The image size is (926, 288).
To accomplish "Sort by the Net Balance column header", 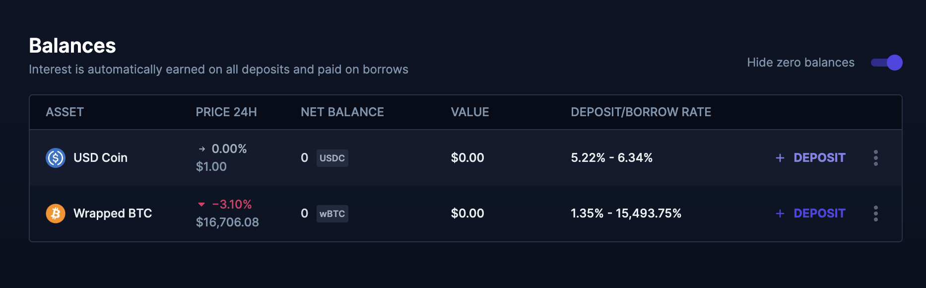I will 342,112.
